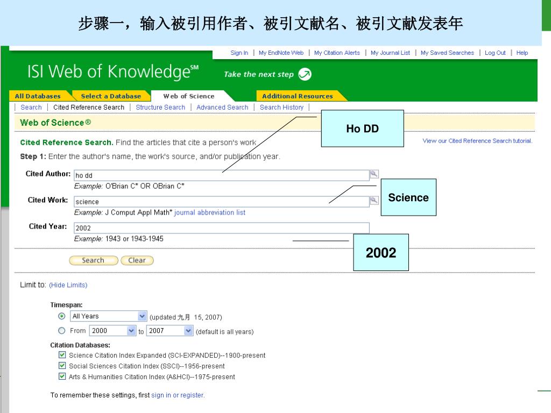Open My Journal List link
551x413 pixels.
click(391, 53)
